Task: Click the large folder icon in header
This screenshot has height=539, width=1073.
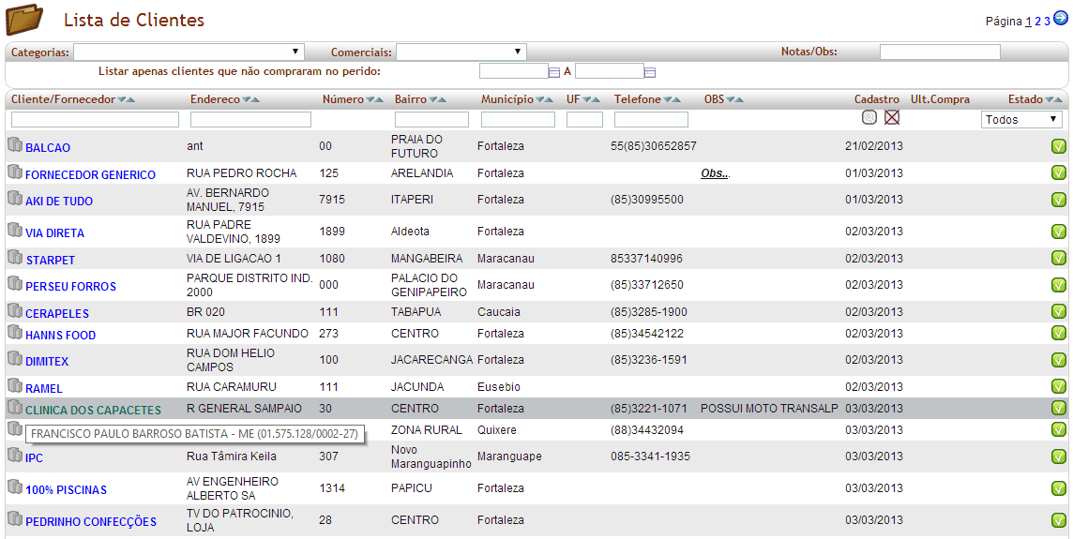Action: coord(24,20)
